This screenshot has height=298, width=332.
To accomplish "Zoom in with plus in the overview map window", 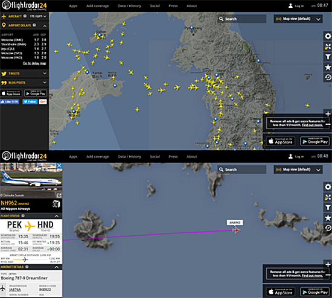I will [x=328, y=114].
